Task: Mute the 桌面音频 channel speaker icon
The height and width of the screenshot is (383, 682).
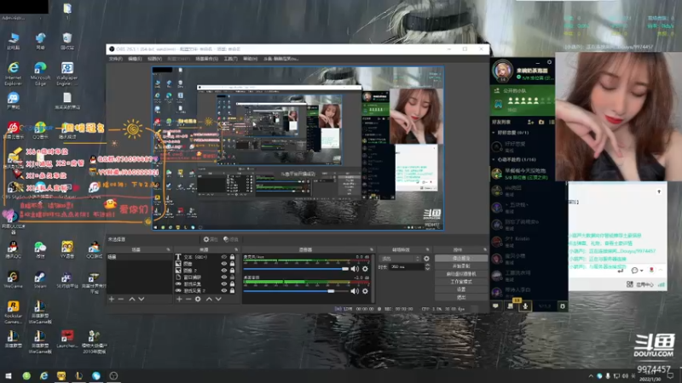Action: point(355,291)
